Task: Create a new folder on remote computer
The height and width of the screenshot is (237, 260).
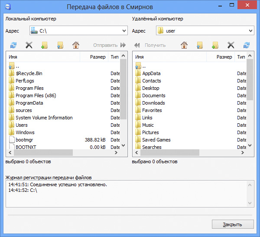Action: [x=215, y=45]
